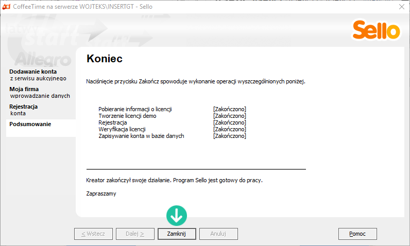Click the disabled Wstecz button
The width and height of the screenshot is (410, 246).
(93, 234)
